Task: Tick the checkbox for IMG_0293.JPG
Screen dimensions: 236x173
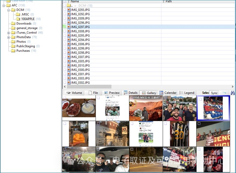Action: 65,10
